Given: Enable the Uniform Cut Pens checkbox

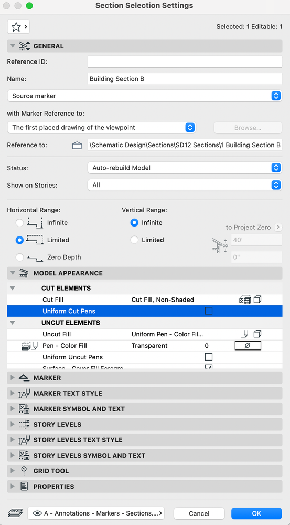Looking at the screenshot, I should 209,311.
